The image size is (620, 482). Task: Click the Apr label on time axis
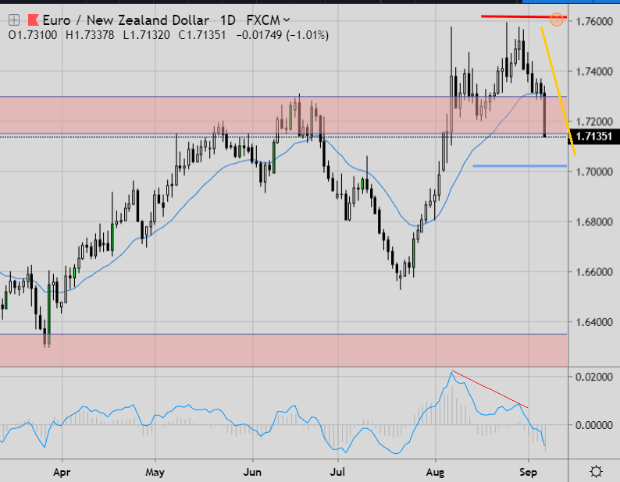[x=62, y=472]
